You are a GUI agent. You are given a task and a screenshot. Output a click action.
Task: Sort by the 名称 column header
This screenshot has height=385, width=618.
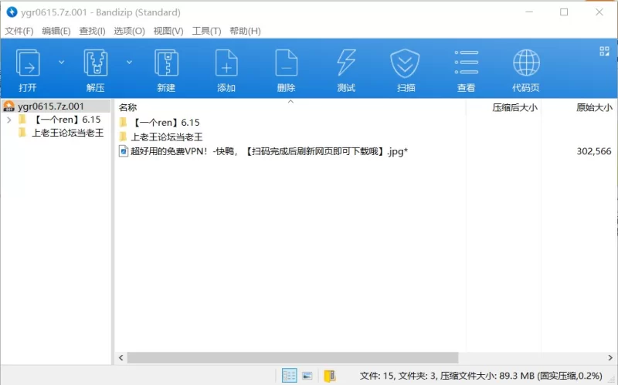(x=127, y=107)
